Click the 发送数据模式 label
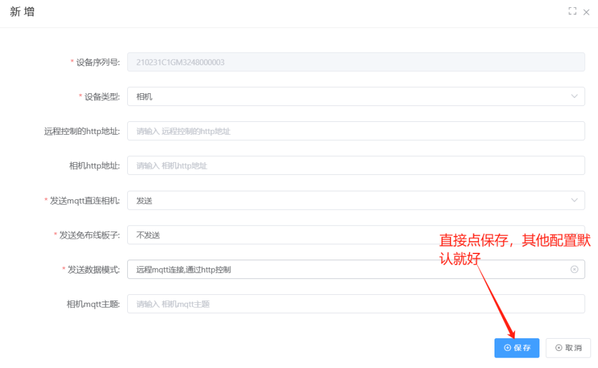This screenshot has height=368, width=598. pyautogui.click(x=93, y=270)
